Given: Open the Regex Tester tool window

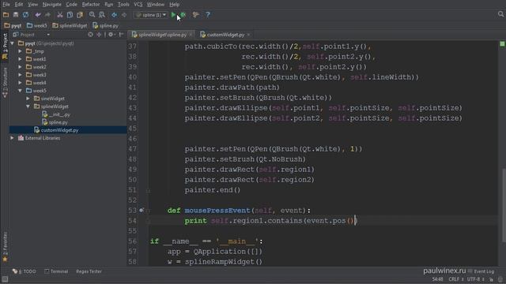Looking at the screenshot, I should coord(89,271).
